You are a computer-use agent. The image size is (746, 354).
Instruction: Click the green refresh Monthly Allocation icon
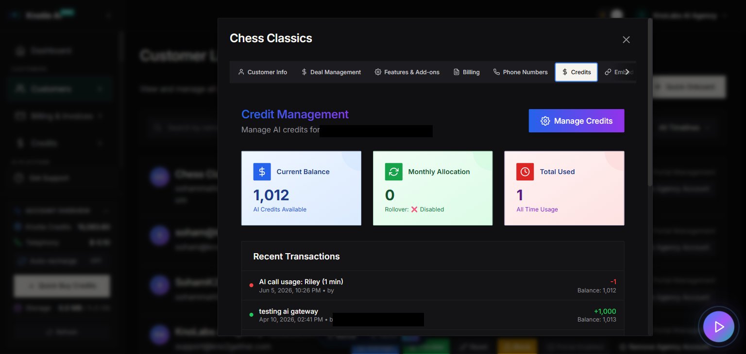394,172
